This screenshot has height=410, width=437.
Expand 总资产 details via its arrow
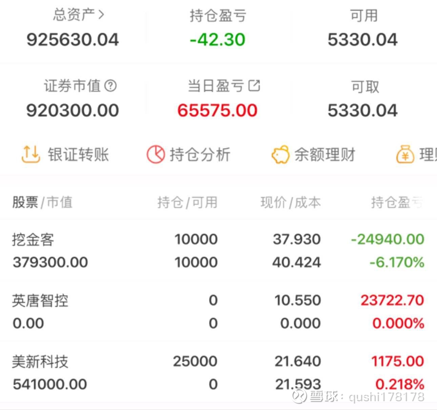pos(101,14)
